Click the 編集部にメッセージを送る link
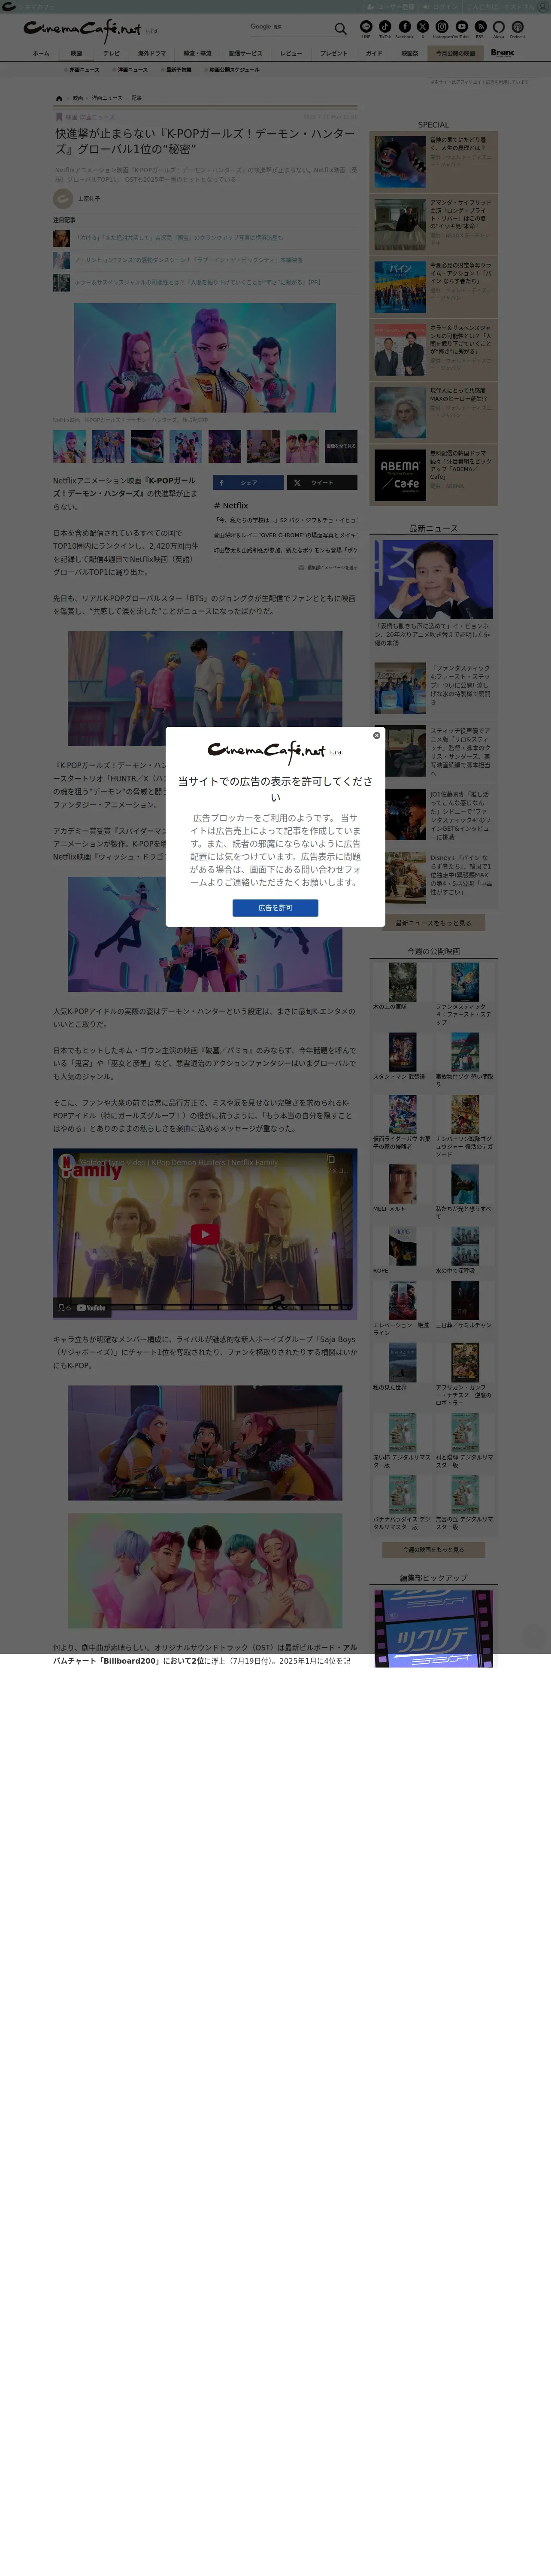This screenshot has height=2576, width=551. pos(327,567)
